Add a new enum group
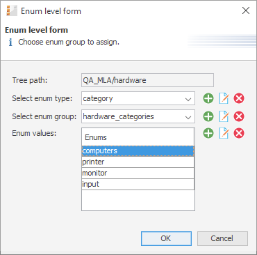 pos(208,116)
